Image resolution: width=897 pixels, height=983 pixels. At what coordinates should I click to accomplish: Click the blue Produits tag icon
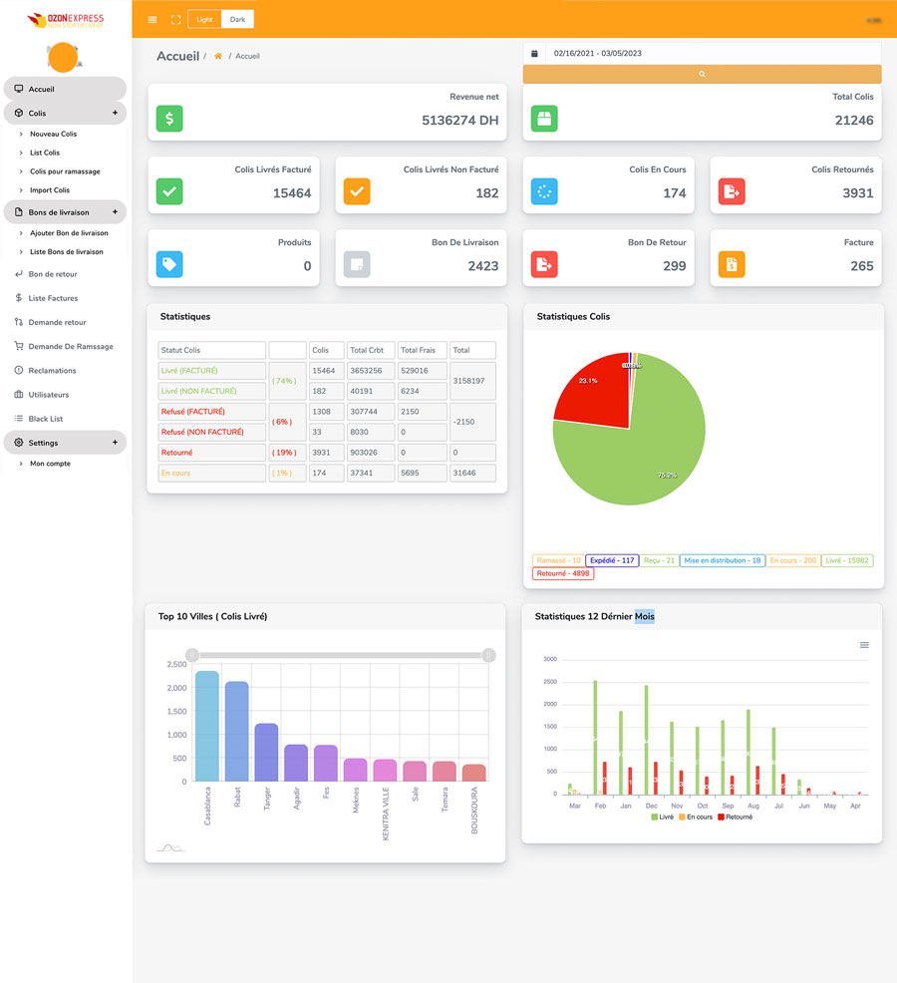point(169,264)
